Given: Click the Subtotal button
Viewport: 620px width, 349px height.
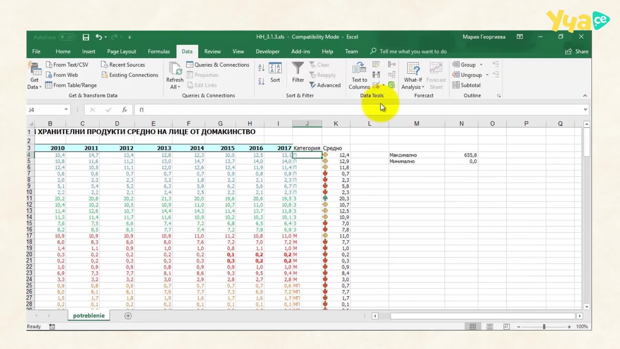Looking at the screenshot, I should [467, 85].
